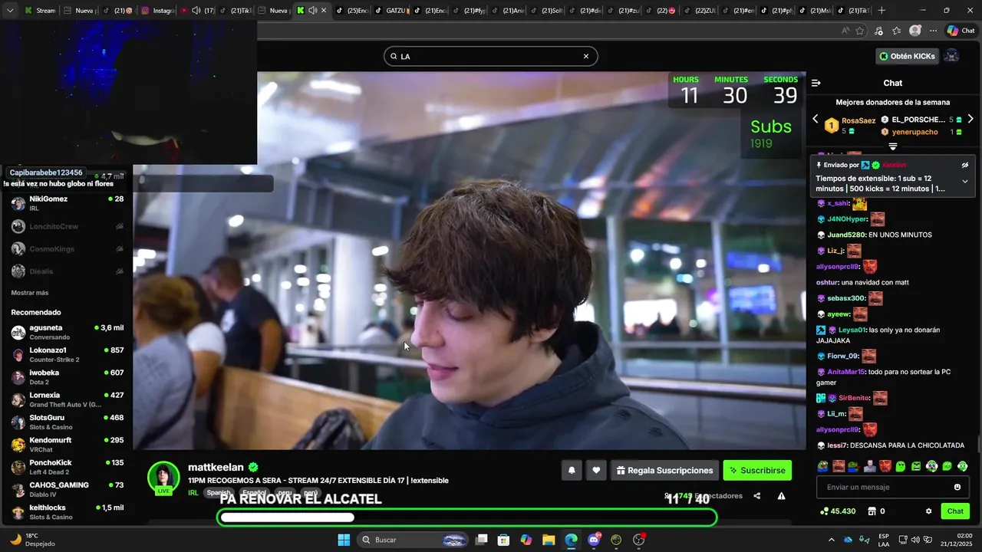Click the mattkeelan channel name

[216, 467]
